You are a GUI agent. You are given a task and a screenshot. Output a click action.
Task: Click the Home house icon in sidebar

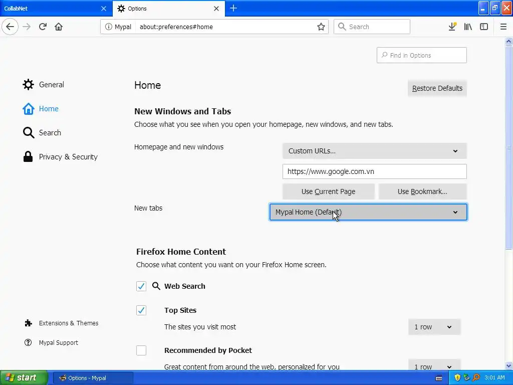(28, 109)
